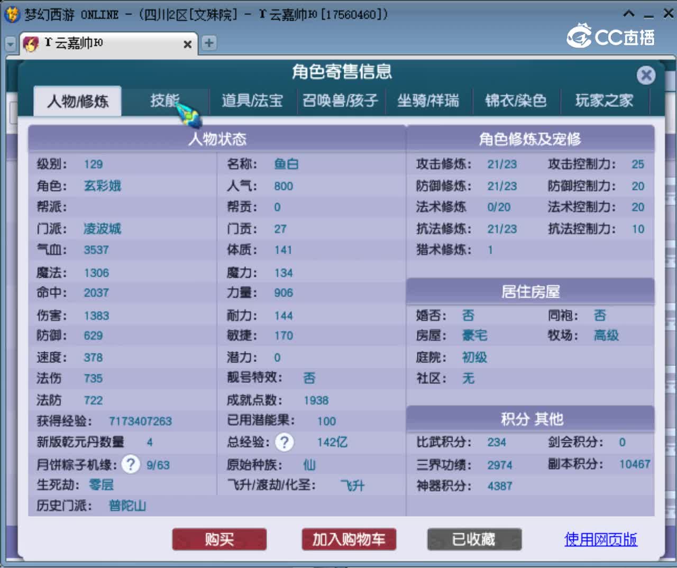The width and height of the screenshot is (677, 568).
Task: Click the 人物状态 section header
Action: [217, 139]
